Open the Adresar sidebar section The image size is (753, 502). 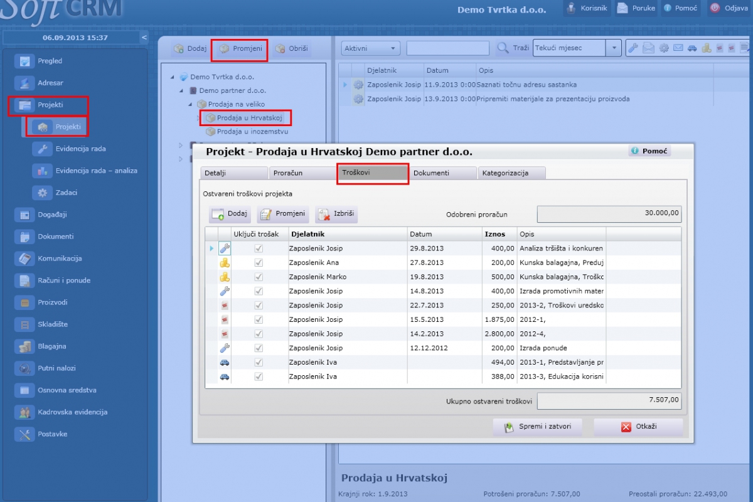[50, 83]
